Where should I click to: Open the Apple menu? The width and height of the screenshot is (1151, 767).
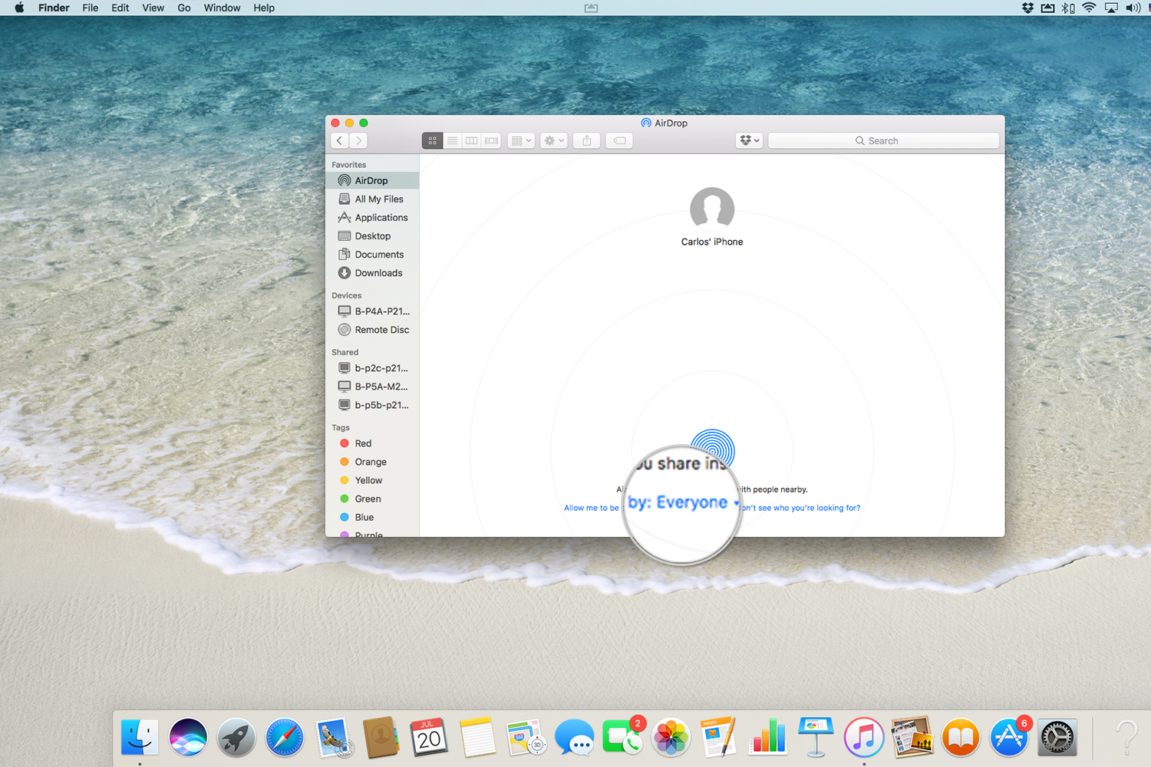pyautogui.click(x=20, y=8)
